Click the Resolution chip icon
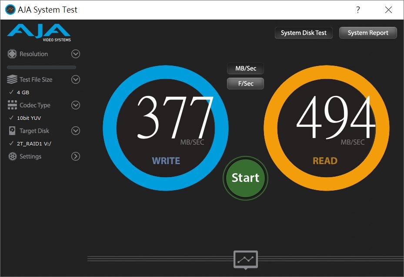 point(12,54)
